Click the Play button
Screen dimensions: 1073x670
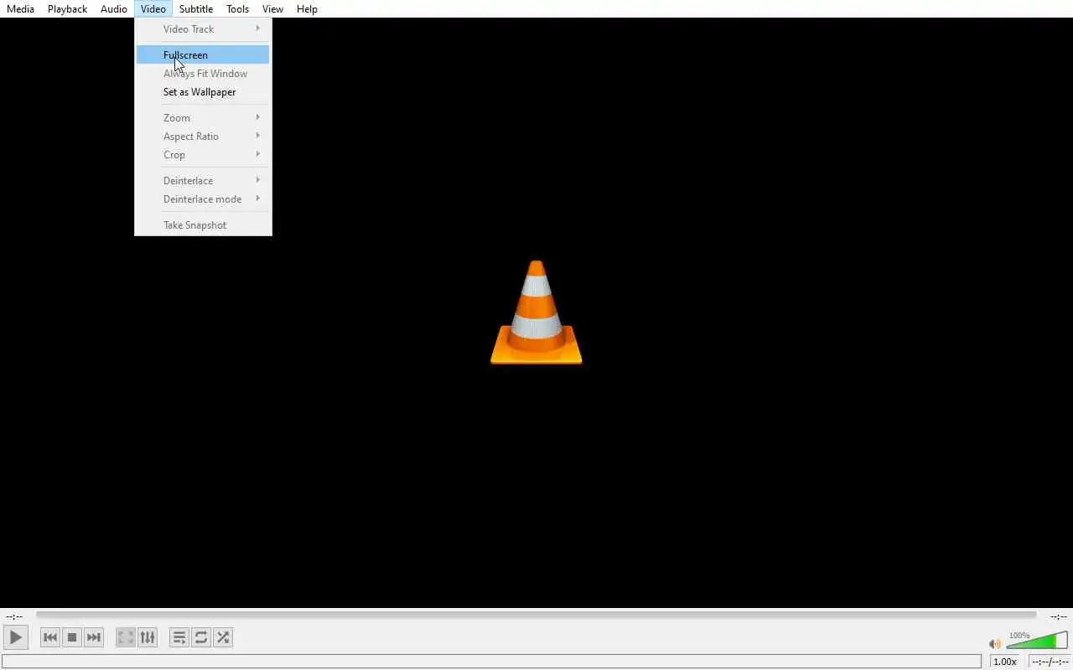[x=15, y=637]
